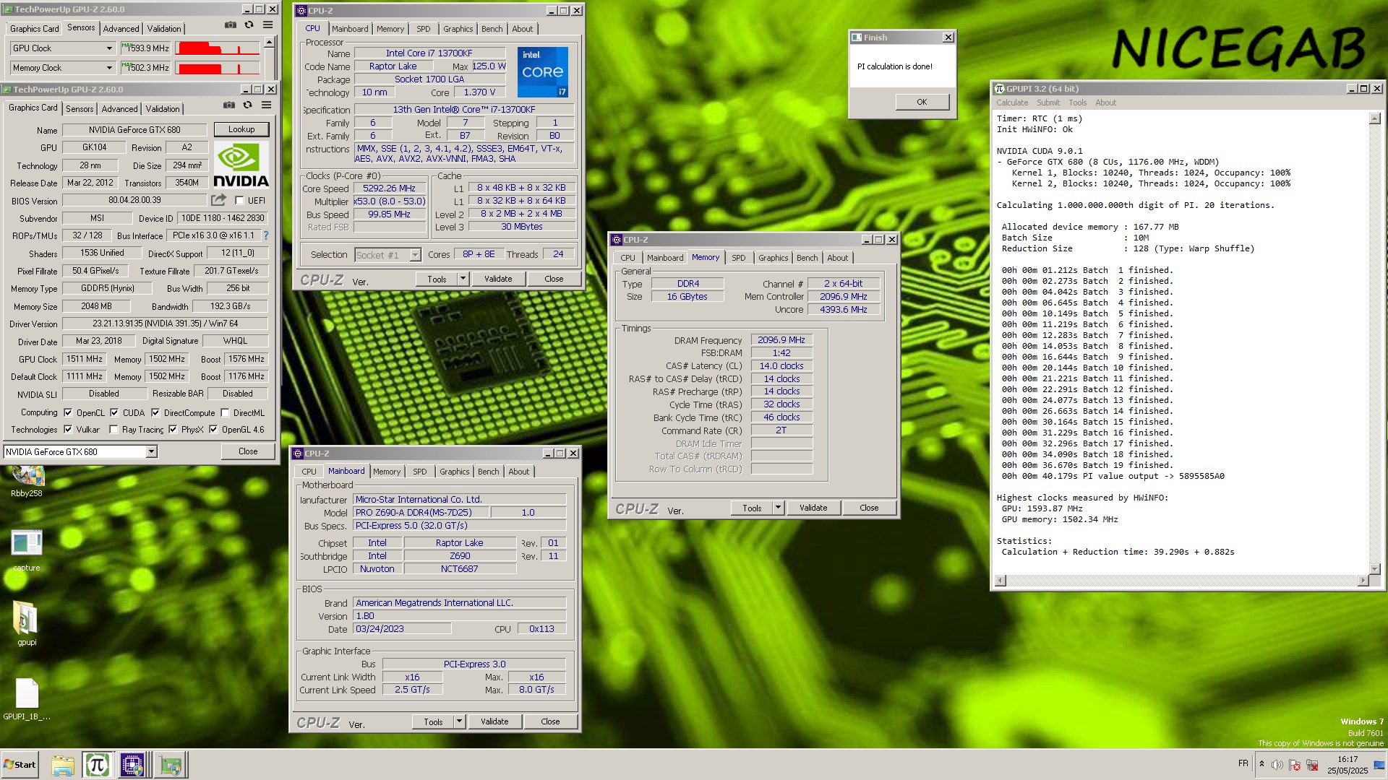Screen dimensions: 1388x780
Task: Open the gpupi folder desktop icon
Action: [x=27, y=623]
